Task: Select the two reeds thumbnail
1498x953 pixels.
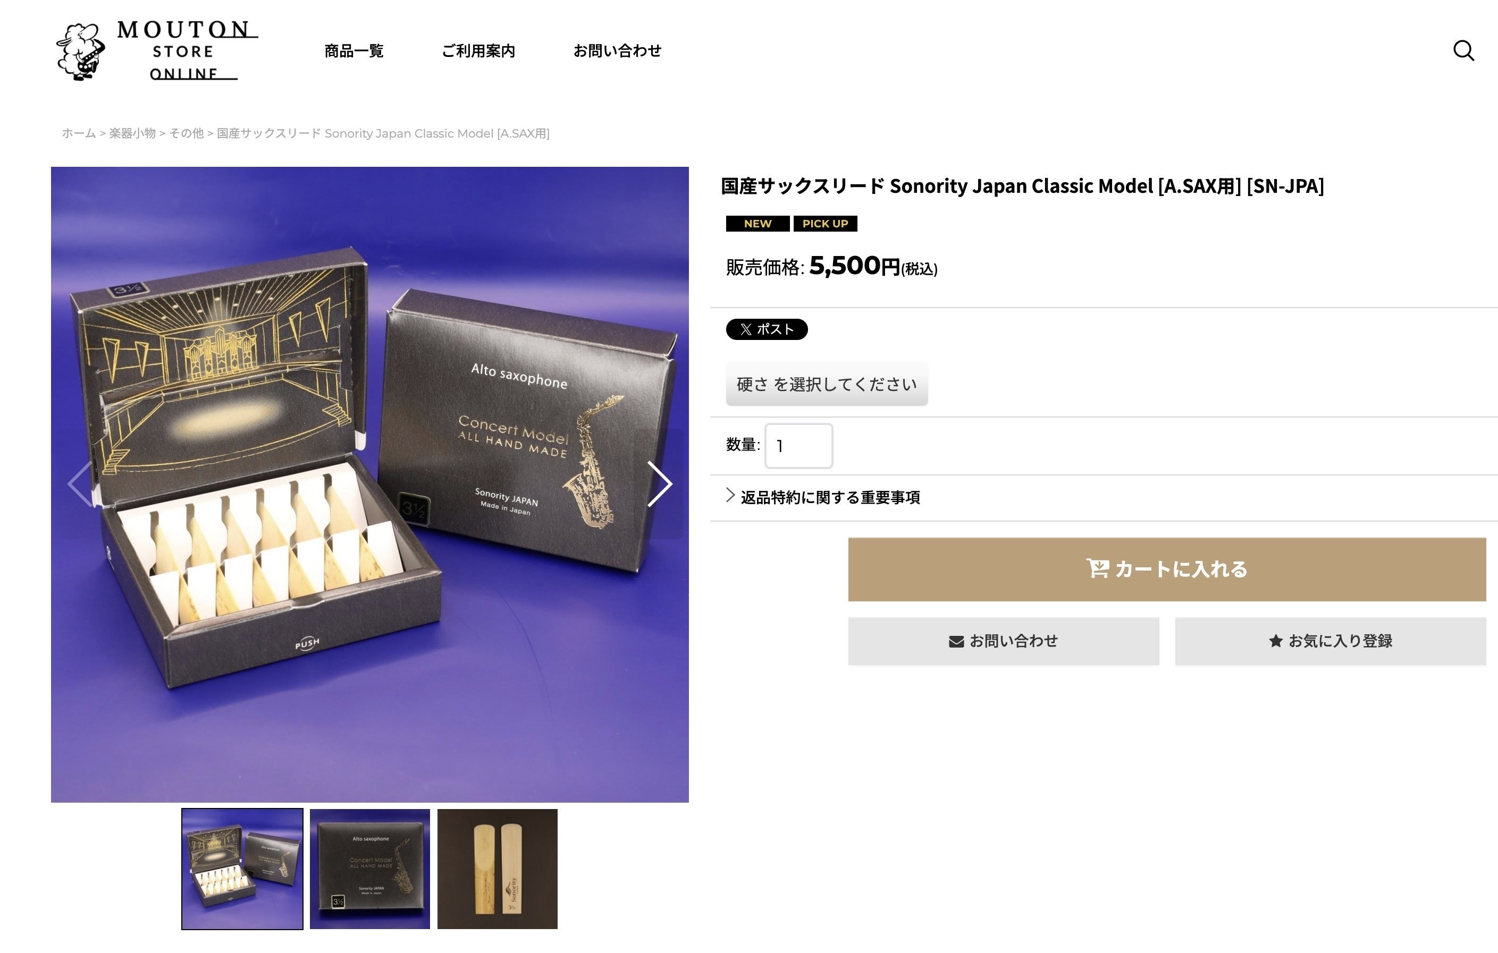Action: (x=497, y=869)
